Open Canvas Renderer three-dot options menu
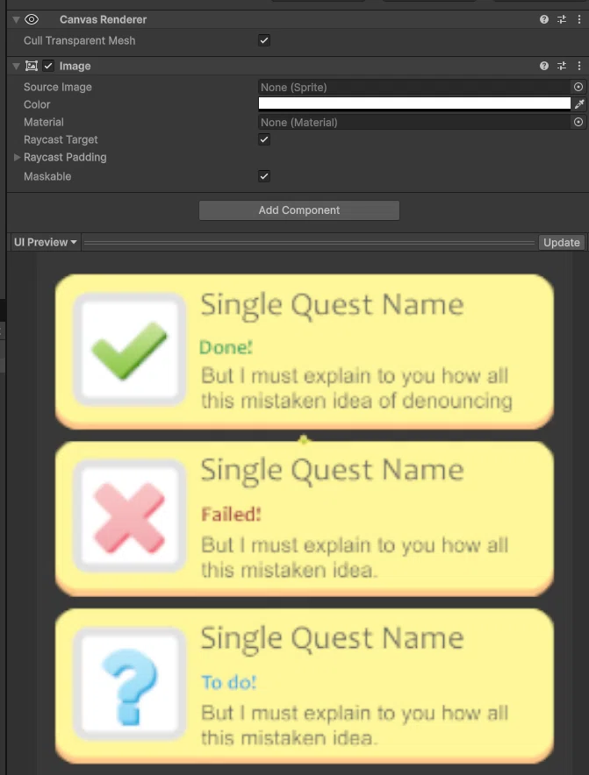 coord(579,19)
